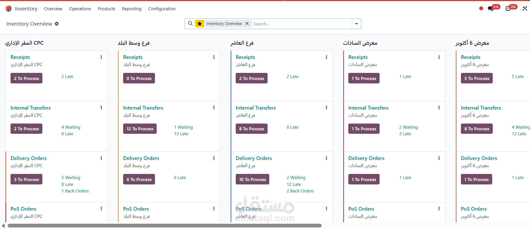Open the Products menu
This screenshot has width=530, height=228.
coord(106,9)
